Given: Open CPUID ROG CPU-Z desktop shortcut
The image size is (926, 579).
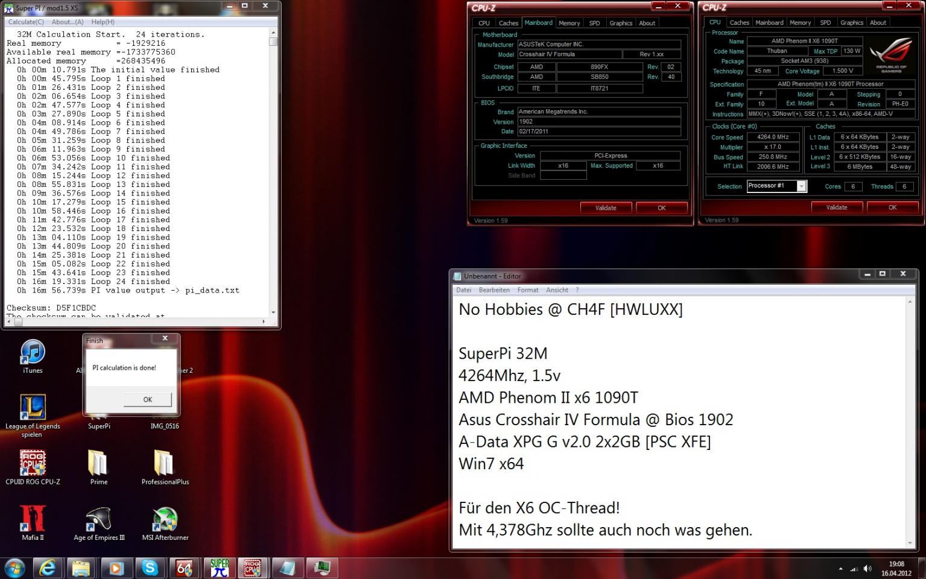Looking at the screenshot, I should [x=33, y=467].
